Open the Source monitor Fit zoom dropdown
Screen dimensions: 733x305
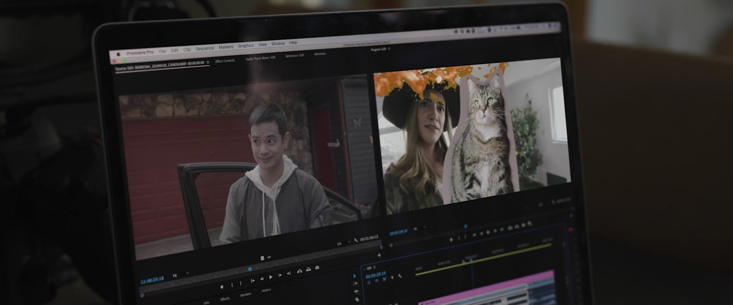tap(180, 274)
